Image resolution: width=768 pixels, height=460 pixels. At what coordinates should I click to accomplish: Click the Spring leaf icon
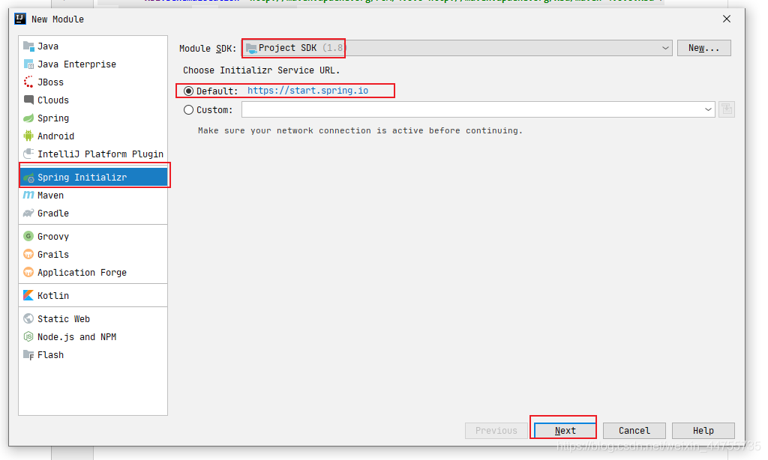point(28,118)
